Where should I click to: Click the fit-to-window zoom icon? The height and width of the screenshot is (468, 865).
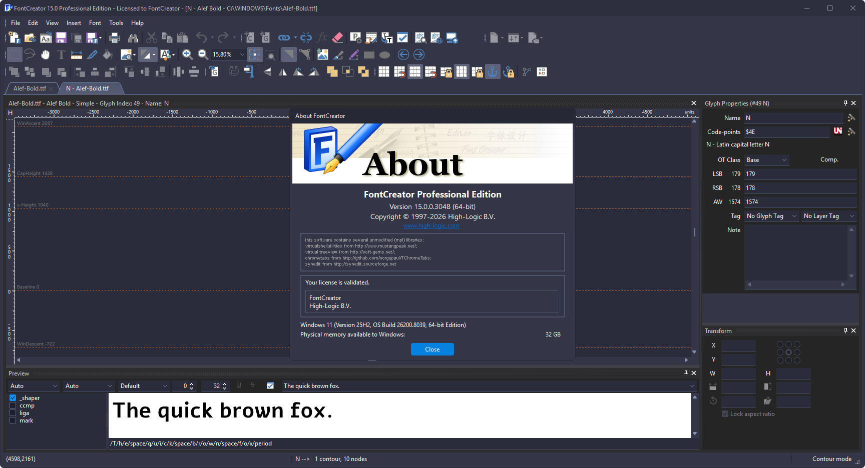pos(255,54)
